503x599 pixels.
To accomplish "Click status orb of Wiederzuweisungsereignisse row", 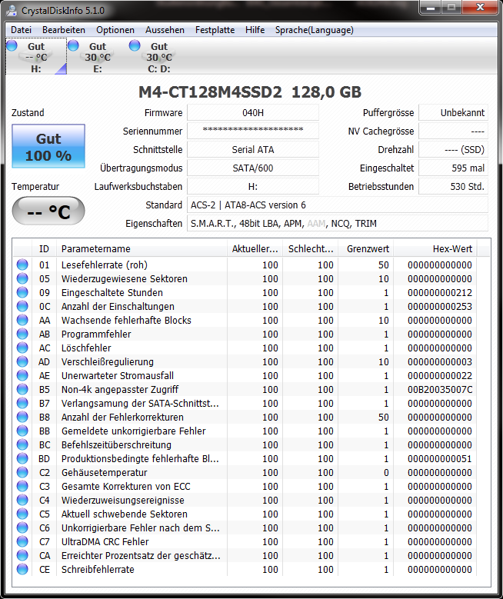I will click(x=22, y=500).
